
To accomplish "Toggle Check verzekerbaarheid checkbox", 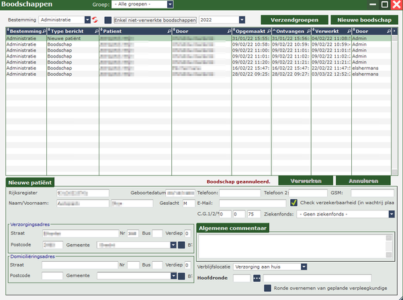I will click(x=294, y=203).
